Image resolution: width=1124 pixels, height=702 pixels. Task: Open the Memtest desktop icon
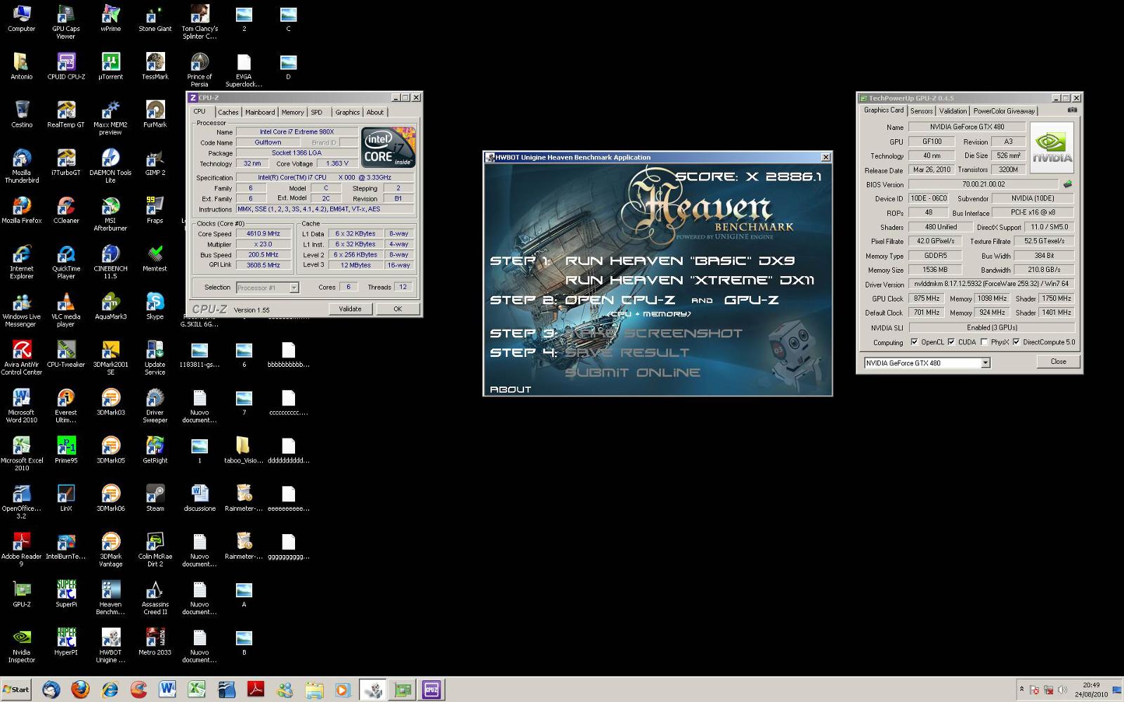[x=155, y=258]
